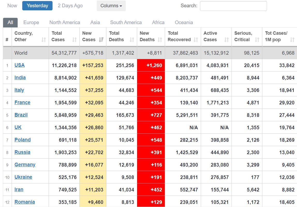Screen dimensions: 297x207
Task: Click Total Cases sort arrows icon
Action: pyautogui.click(x=75, y=40)
